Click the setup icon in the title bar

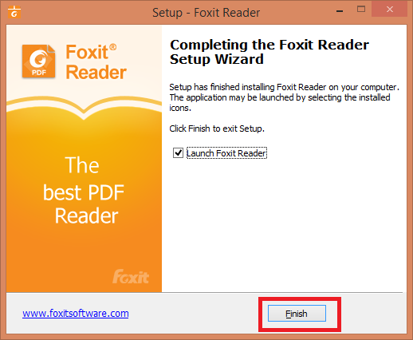click(x=14, y=12)
